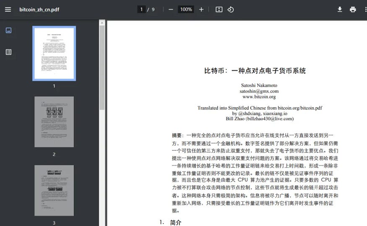Download the PDF file

[x=340, y=9]
